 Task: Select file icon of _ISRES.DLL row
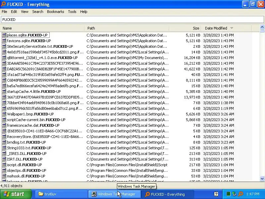pos(4,154)
